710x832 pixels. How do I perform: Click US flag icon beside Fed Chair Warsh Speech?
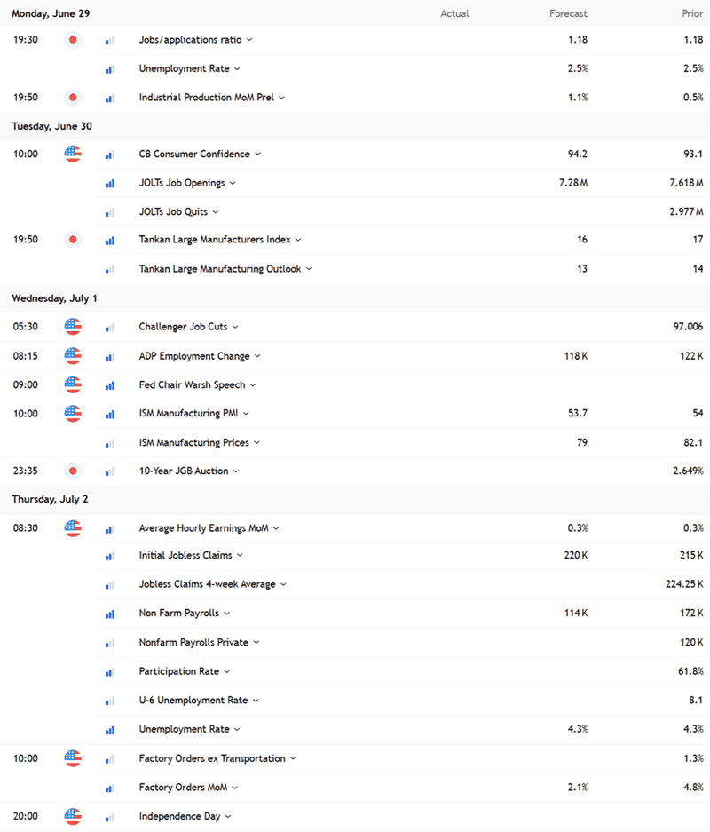point(73,384)
